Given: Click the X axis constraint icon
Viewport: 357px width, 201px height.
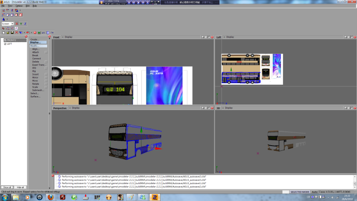Looking at the screenshot, I should [x=17, y=24].
